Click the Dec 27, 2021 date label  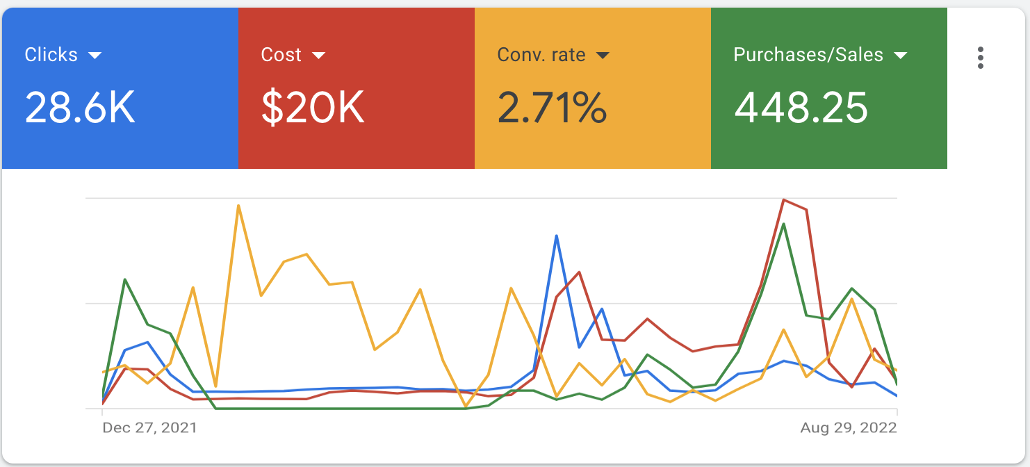click(x=149, y=429)
